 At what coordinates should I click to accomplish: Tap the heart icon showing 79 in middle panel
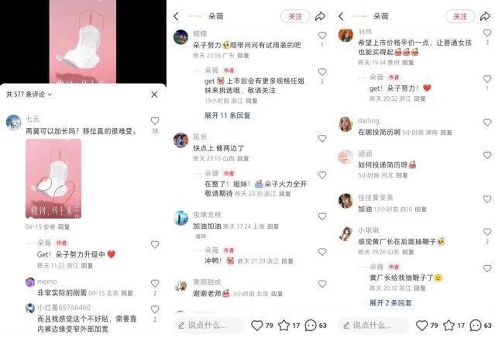[256, 325]
